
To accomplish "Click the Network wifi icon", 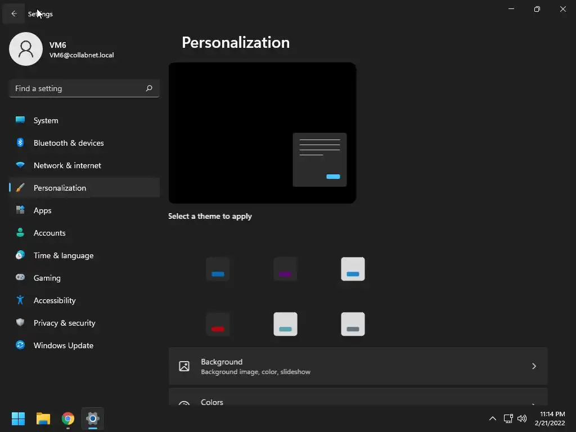I will tap(20, 165).
